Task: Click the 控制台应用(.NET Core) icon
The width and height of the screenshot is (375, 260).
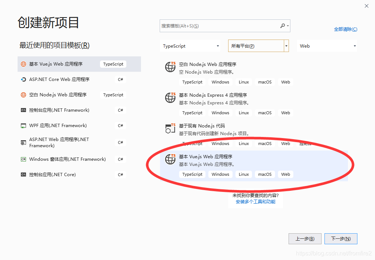Action: pyautogui.click(x=24, y=174)
